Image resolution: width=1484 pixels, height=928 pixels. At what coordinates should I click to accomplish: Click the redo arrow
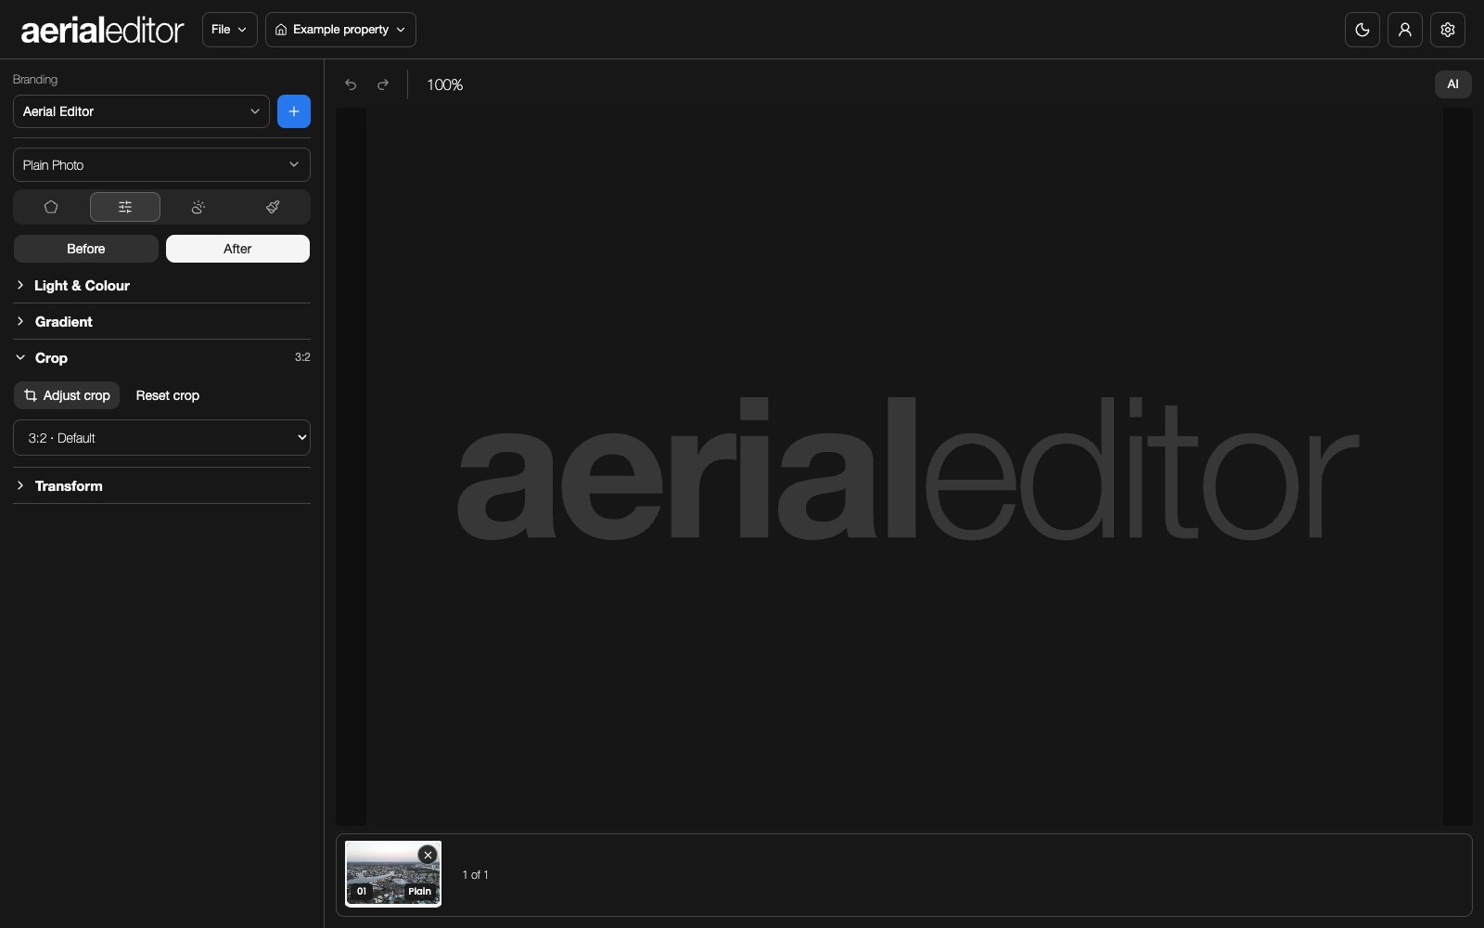pyautogui.click(x=383, y=84)
